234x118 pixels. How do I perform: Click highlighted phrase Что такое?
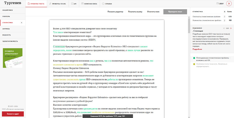[x=58, y=32]
